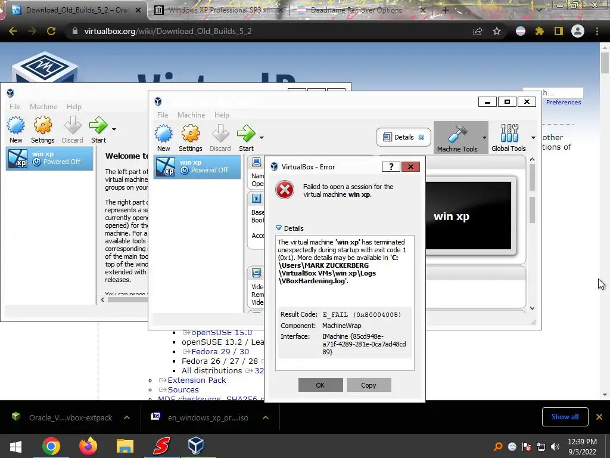Open Help menu in back VirtualBox window
This screenshot has width=610, height=458.
74,106
